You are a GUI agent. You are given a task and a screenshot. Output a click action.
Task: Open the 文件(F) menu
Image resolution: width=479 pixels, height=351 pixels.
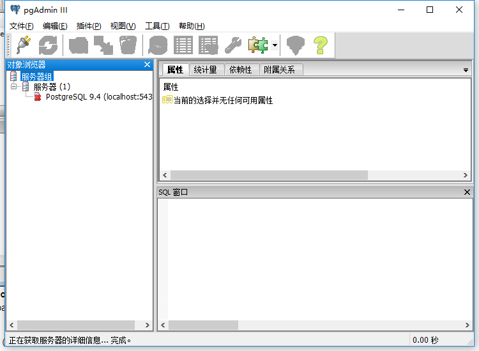point(21,26)
